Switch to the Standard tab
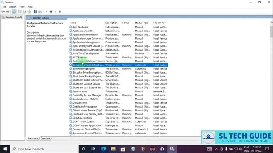This screenshot has height=153, width=273. 45,139
